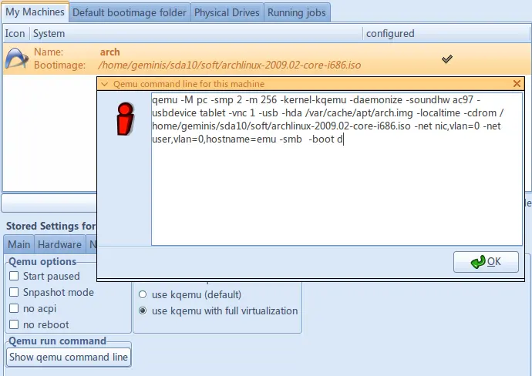The image size is (532, 376).
Task: Click the arch machine icon in list
Action: pyautogui.click(x=17, y=59)
